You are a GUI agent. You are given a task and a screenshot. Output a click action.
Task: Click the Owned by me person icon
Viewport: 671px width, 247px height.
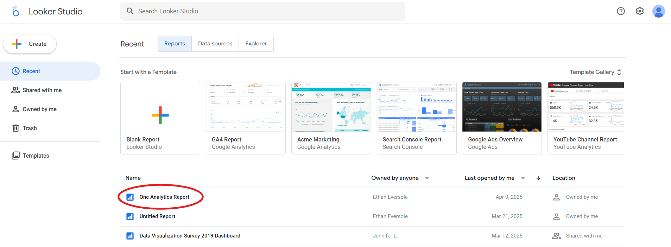15,109
